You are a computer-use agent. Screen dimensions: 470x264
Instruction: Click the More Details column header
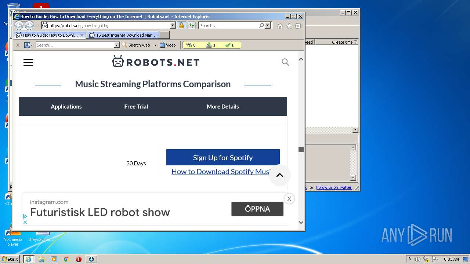point(223,106)
